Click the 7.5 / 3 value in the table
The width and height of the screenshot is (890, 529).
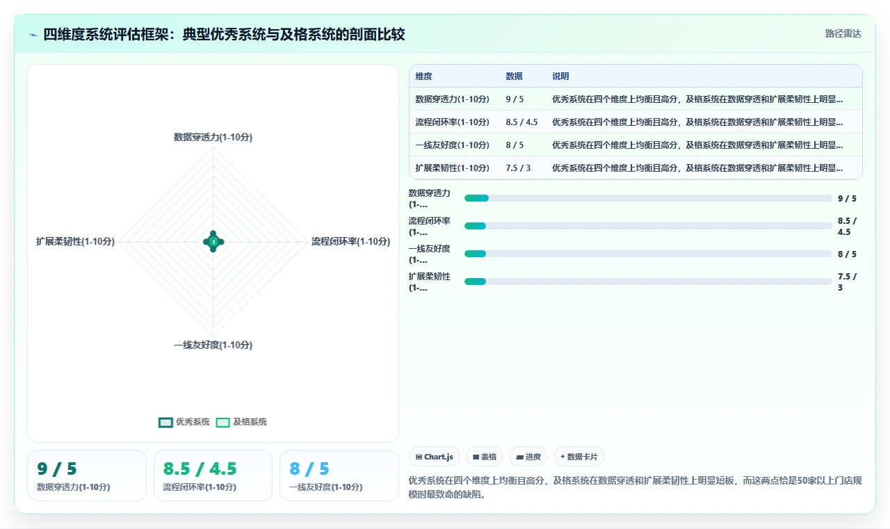tap(518, 168)
